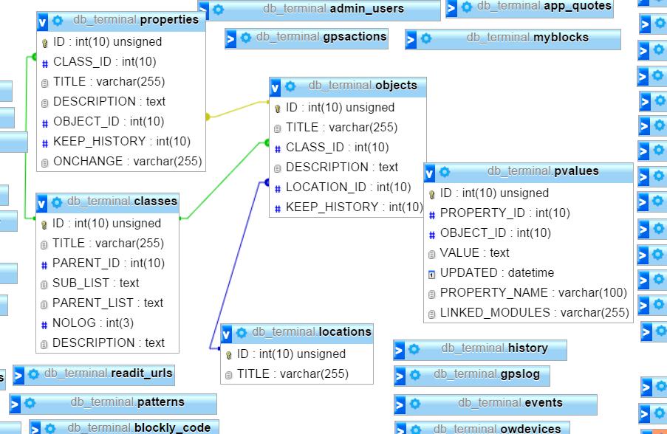This screenshot has width=667, height=434.
Task: Select the objects table title bar
Action: click(x=348, y=86)
